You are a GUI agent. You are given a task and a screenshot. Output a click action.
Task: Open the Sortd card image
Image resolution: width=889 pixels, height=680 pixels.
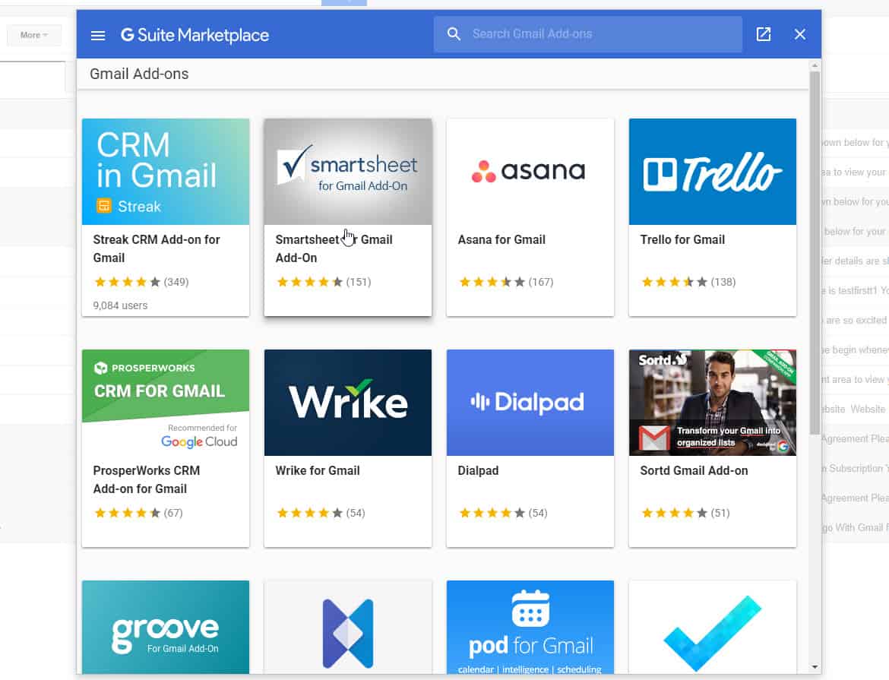point(713,403)
